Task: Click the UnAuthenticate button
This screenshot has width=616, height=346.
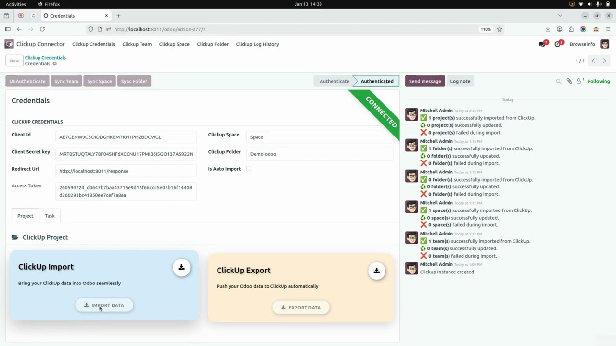Action: point(27,81)
